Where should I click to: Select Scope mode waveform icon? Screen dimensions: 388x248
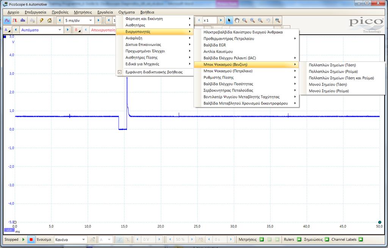(7, 20)
